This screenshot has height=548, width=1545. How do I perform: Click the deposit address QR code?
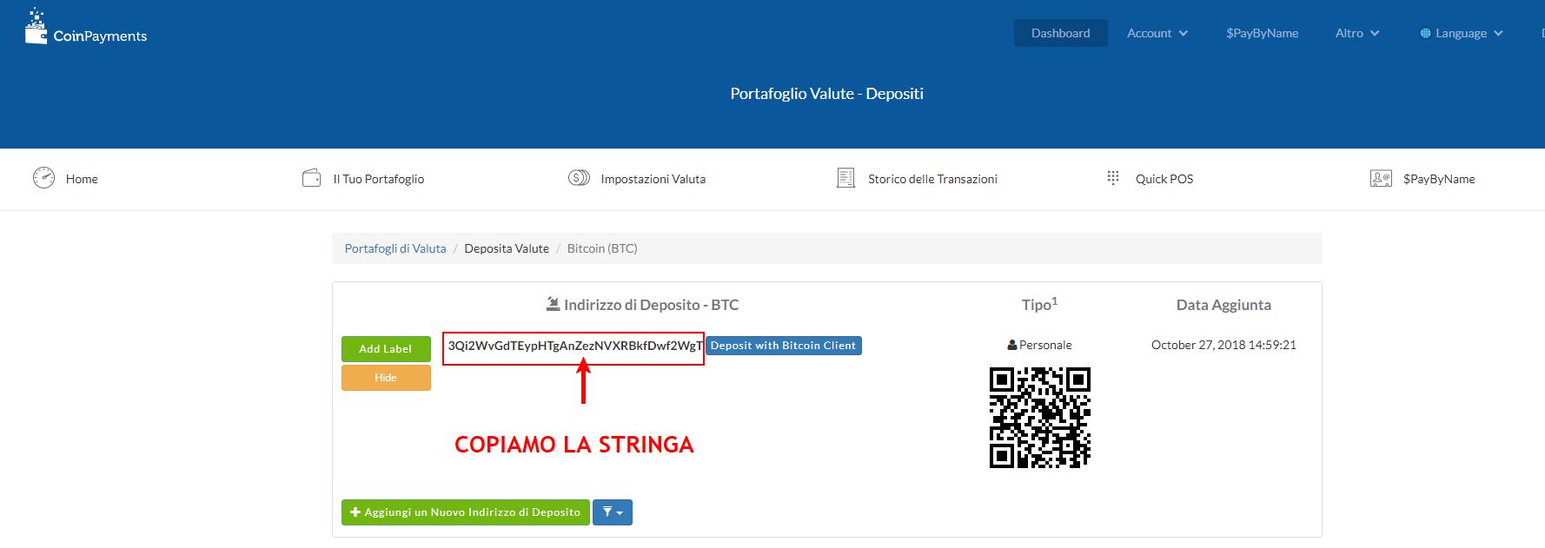(1039, 418)
